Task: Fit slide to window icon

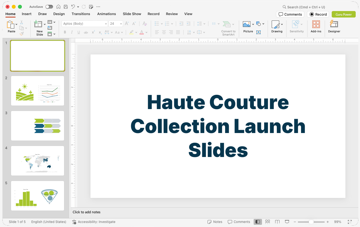Action: [350, 222]
